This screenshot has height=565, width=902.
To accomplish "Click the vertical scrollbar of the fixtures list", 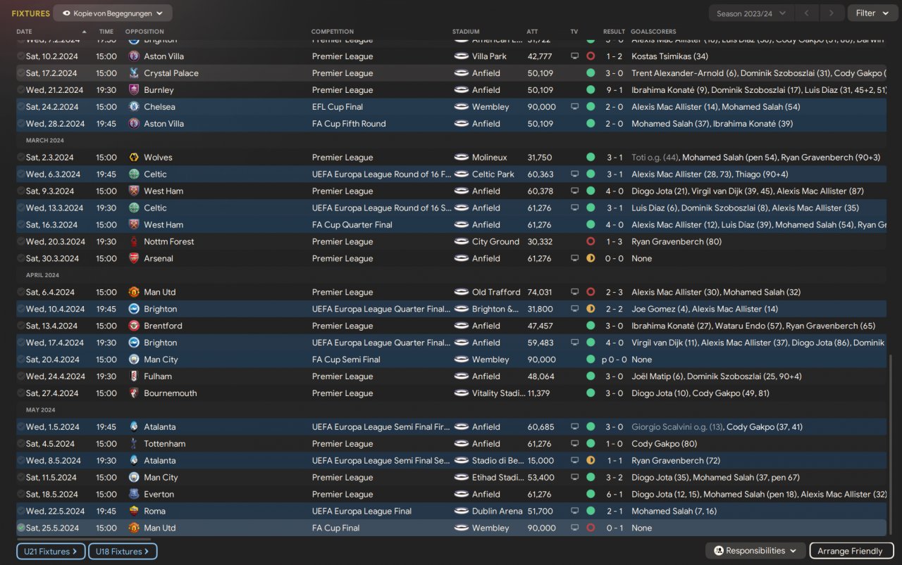I will (x=890, y=443).
